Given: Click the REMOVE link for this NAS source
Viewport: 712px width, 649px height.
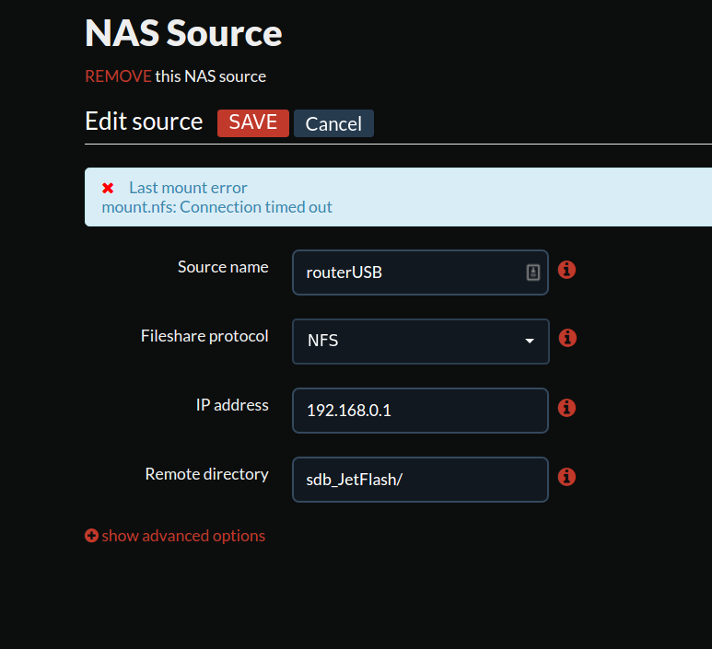Looking at the screenshot, I should click(118, 76).
